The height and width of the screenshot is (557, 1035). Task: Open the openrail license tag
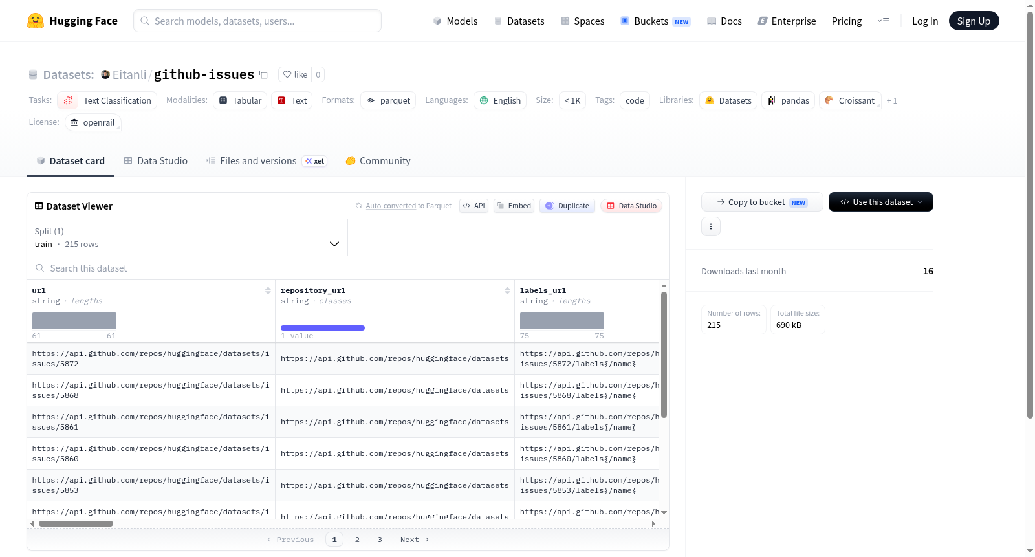[x=93, y=122]
